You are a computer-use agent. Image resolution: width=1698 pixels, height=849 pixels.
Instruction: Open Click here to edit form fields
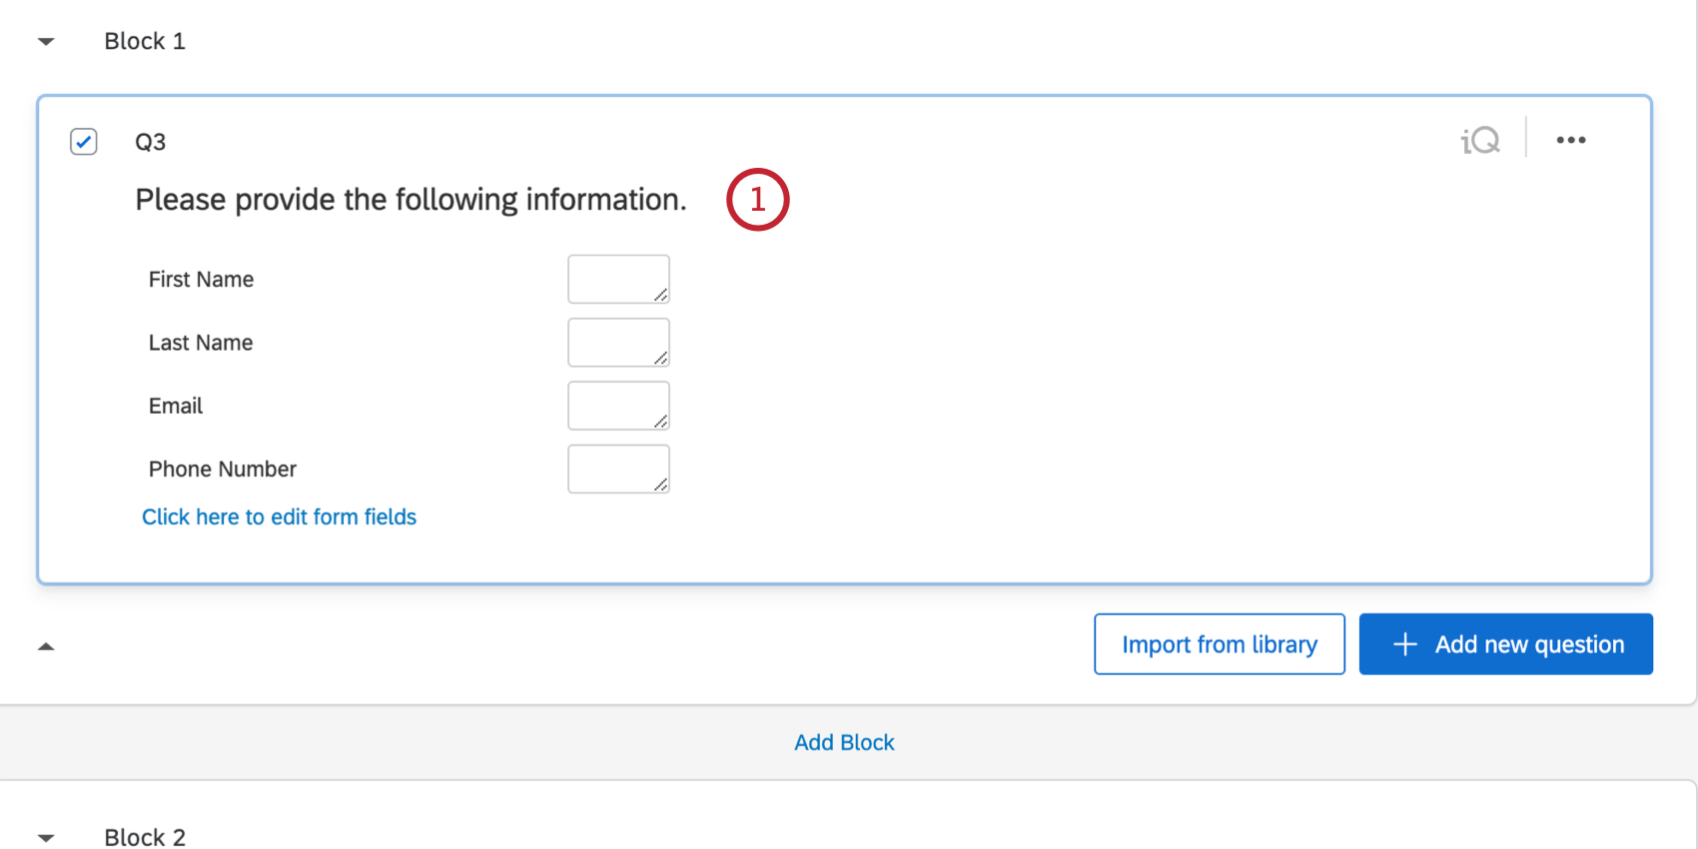(x=279, y=516)
